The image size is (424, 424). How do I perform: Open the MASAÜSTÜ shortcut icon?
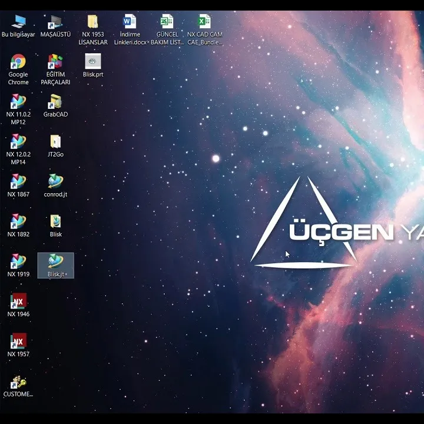tap(55, 26)
